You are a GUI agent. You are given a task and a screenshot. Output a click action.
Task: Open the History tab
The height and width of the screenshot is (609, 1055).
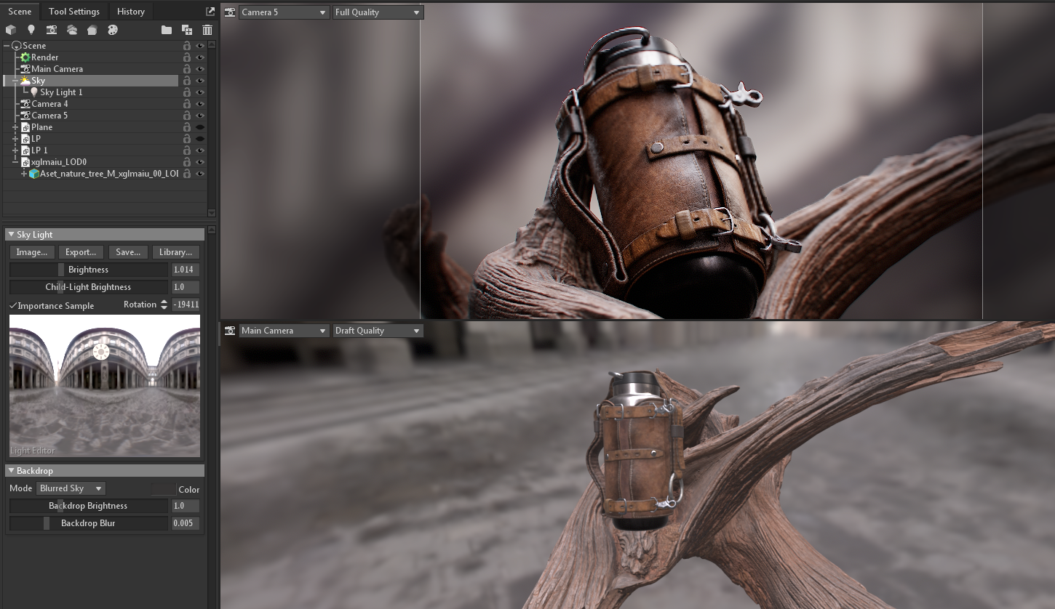(x=131, y=12)
